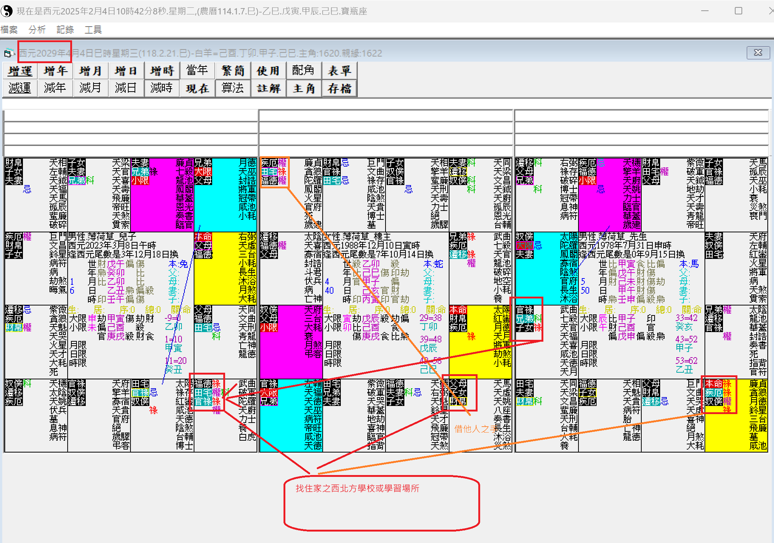774x543 pixels.
Task: Toggle 繁簡 character mode
Action: point(232,71)
